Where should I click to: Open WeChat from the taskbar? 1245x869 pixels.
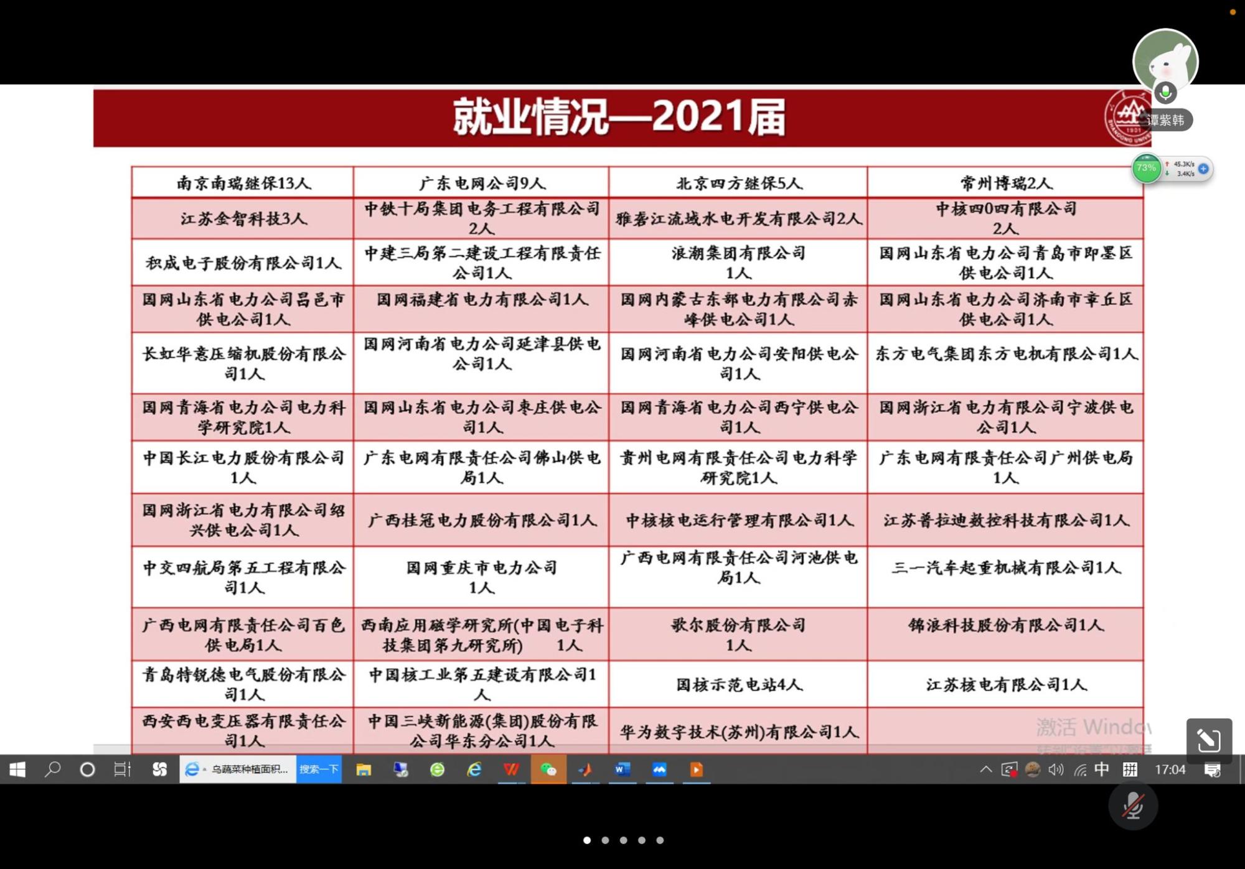pos(548,769)
